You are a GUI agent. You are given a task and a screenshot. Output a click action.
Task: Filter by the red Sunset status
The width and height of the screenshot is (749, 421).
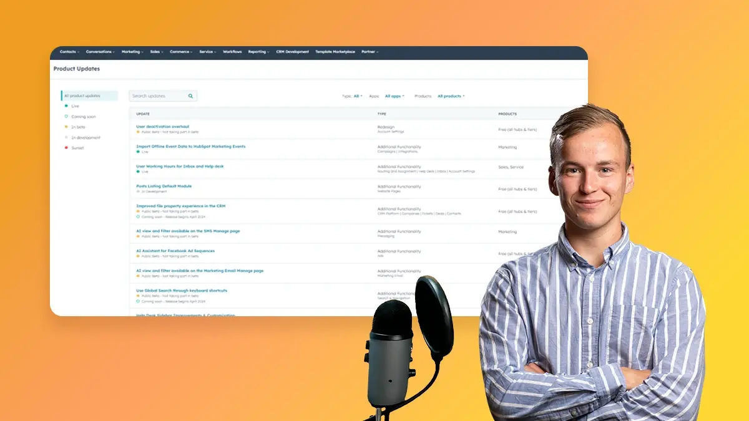click(77, 148)
